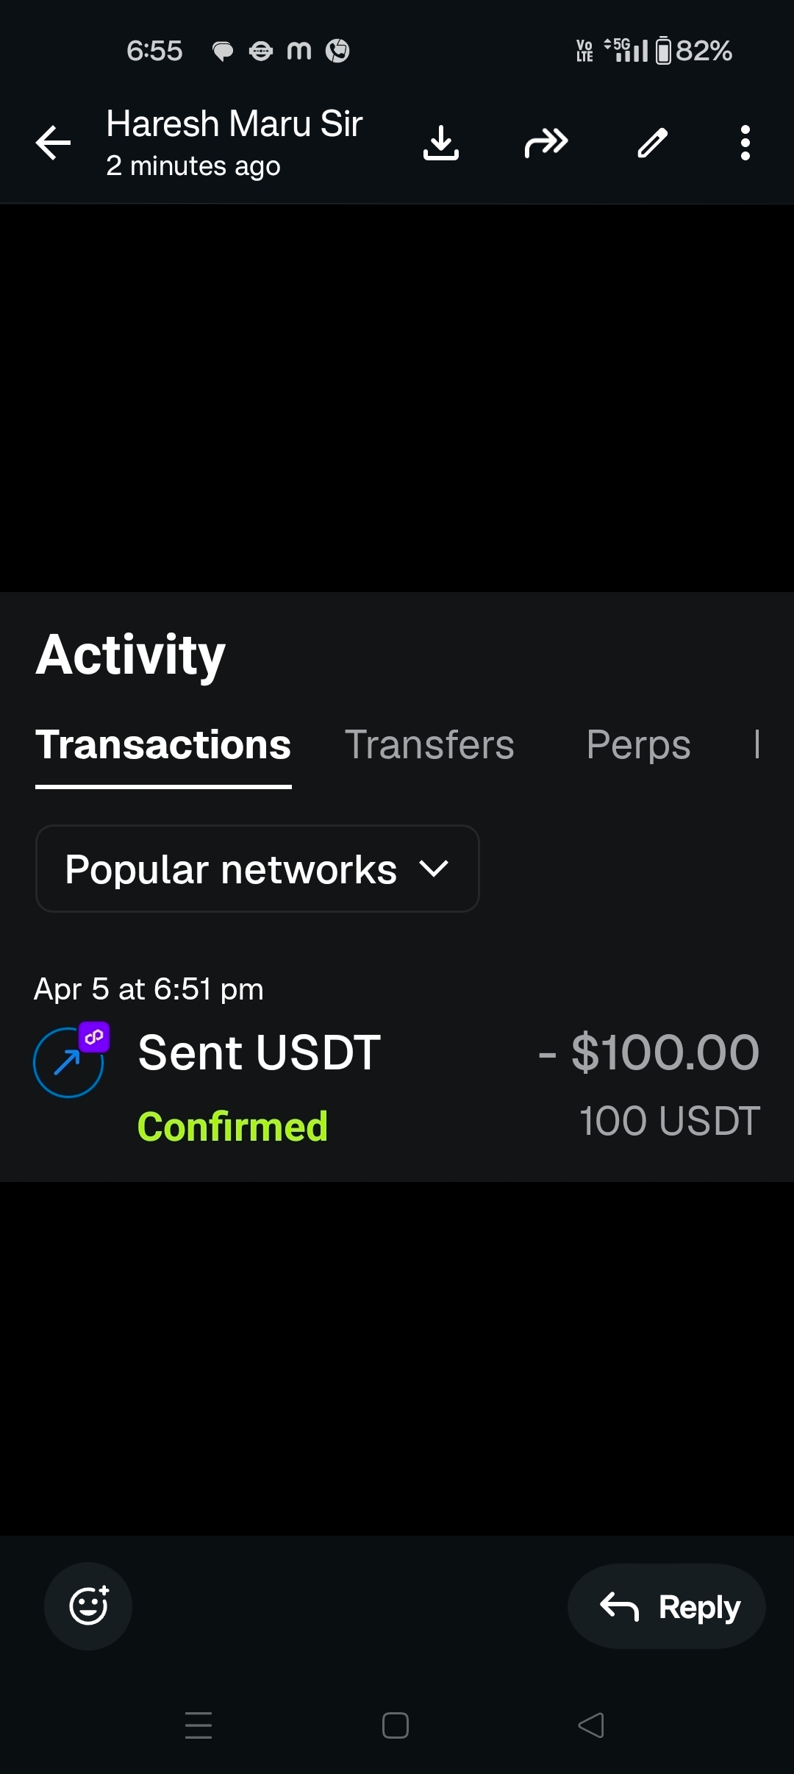Select the Transactions tab
Screen dimensions: 794x1774
(163, 744)
